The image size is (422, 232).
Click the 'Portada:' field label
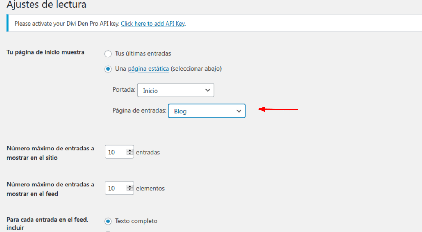pyautogui.click(x=124, y=89)
